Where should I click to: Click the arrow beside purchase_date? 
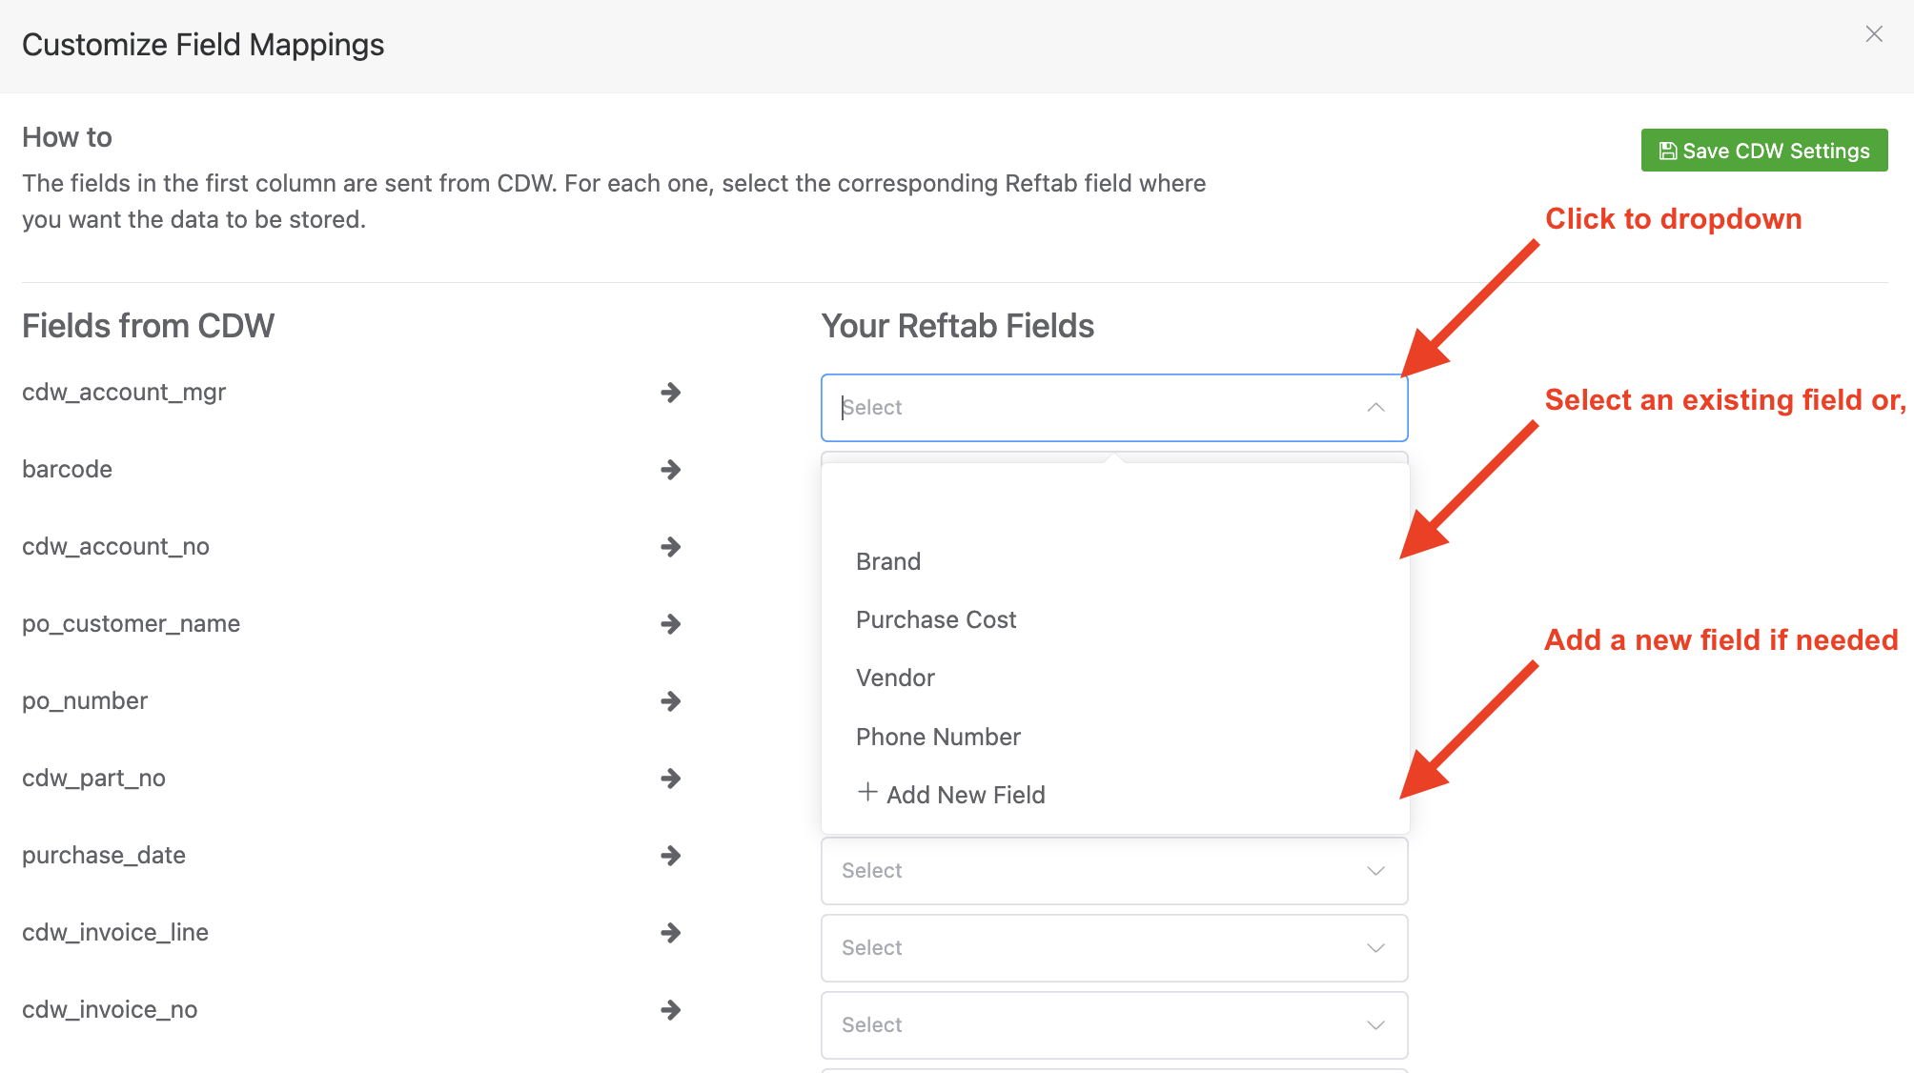(x=671, y=856)
